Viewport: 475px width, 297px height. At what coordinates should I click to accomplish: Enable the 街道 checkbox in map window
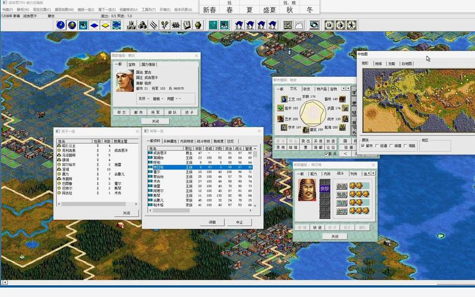[377, 146]
